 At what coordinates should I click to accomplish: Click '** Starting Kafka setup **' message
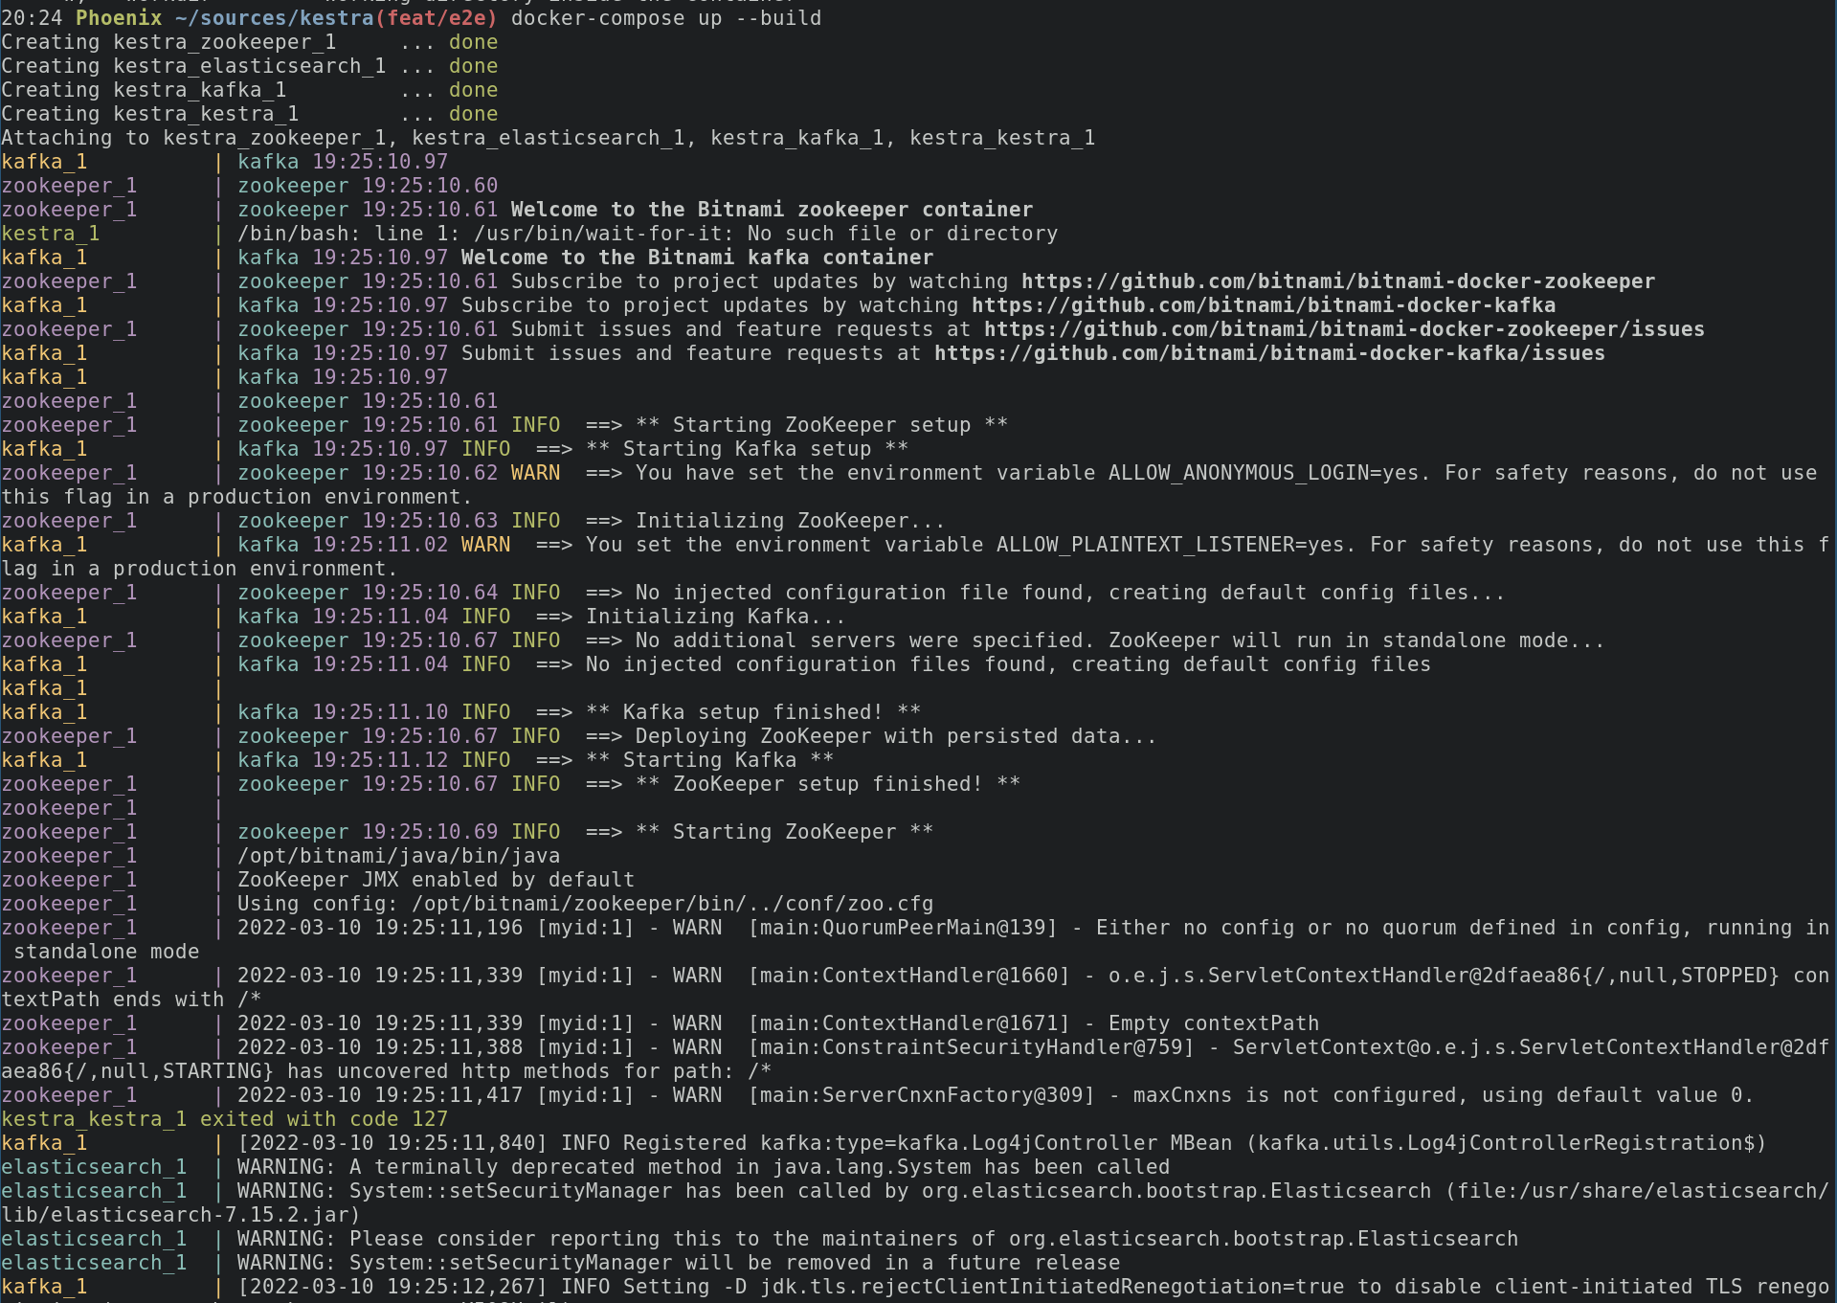pyautogui.click(x=748, y=449)
